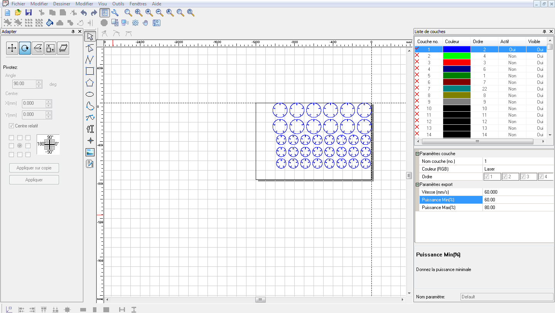Toggle the Ordre 3 checkbox
Viewport: 555px width, 313px height.
[523, 177]
